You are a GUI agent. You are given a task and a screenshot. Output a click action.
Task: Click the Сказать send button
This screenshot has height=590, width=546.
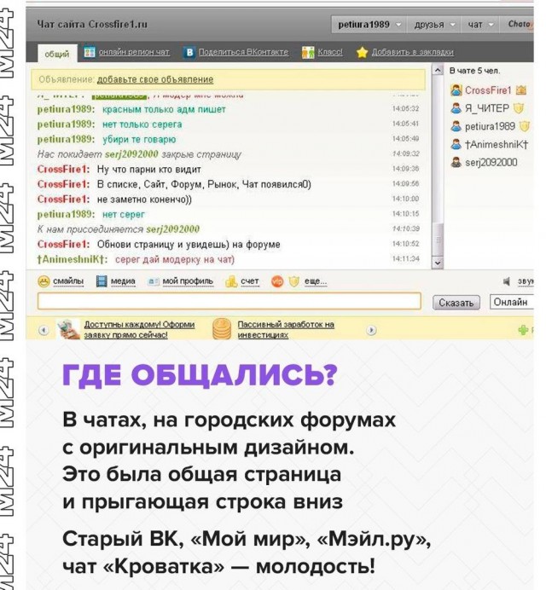pos(456,303)
